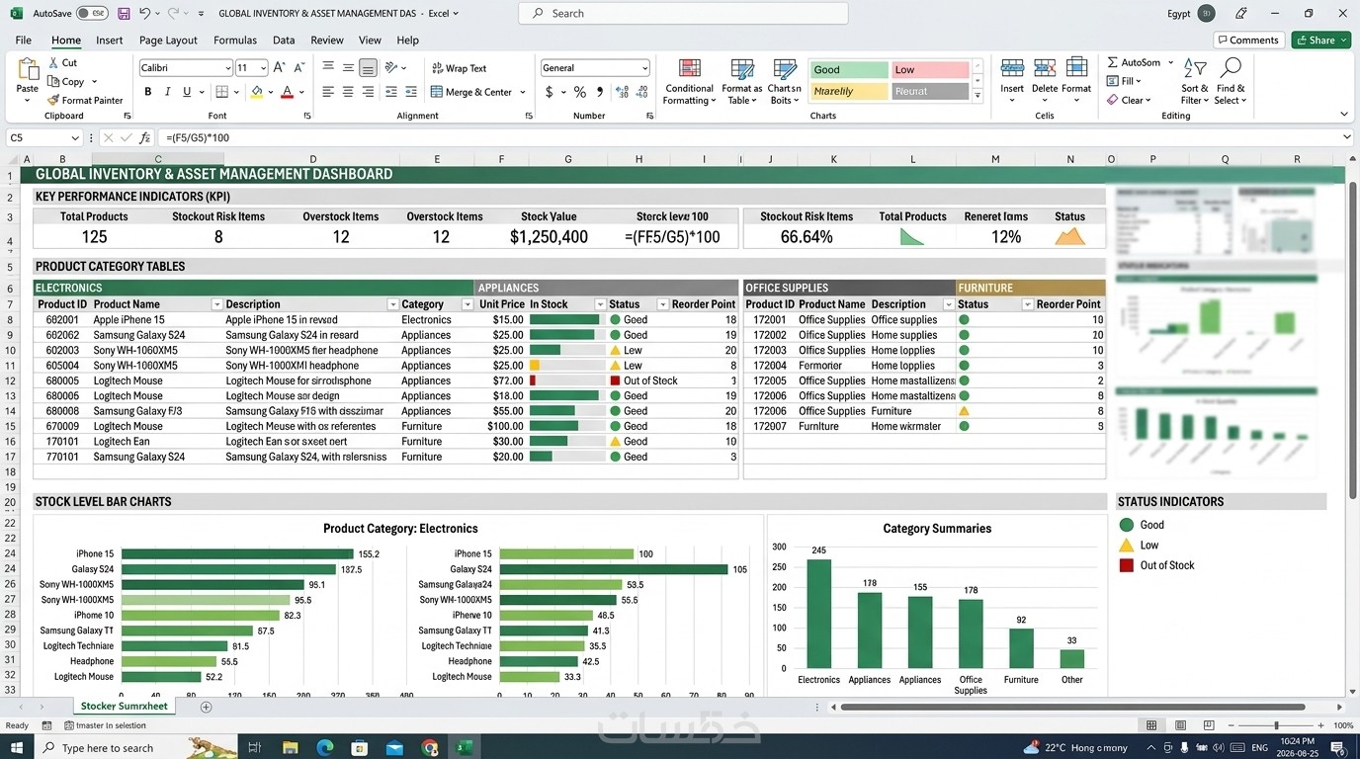Image resolution: width=1360 pixels, height=759 pixels.
Task: Open the font size 11 dropdown
Action: pos(263,68)
